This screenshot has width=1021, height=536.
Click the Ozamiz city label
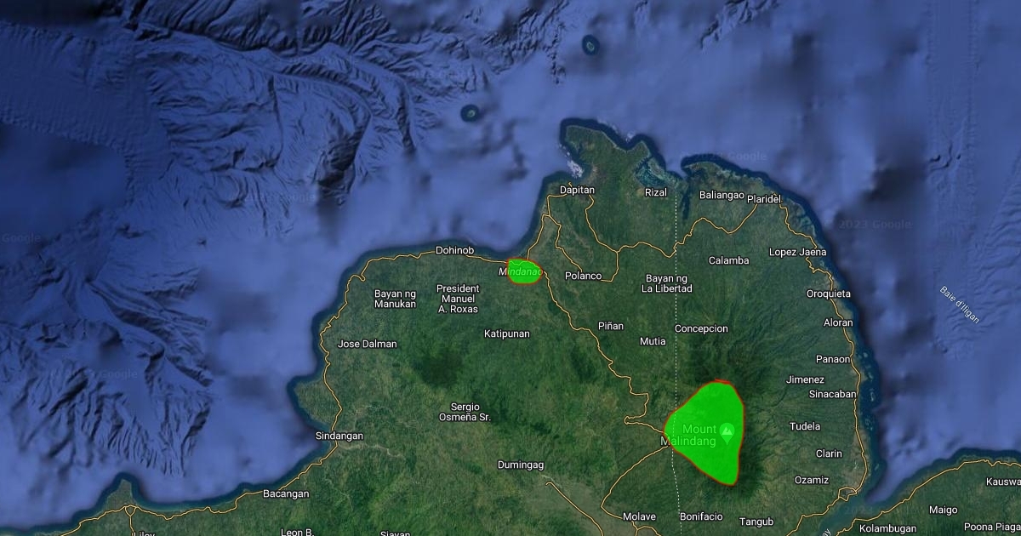coord(812,480)
